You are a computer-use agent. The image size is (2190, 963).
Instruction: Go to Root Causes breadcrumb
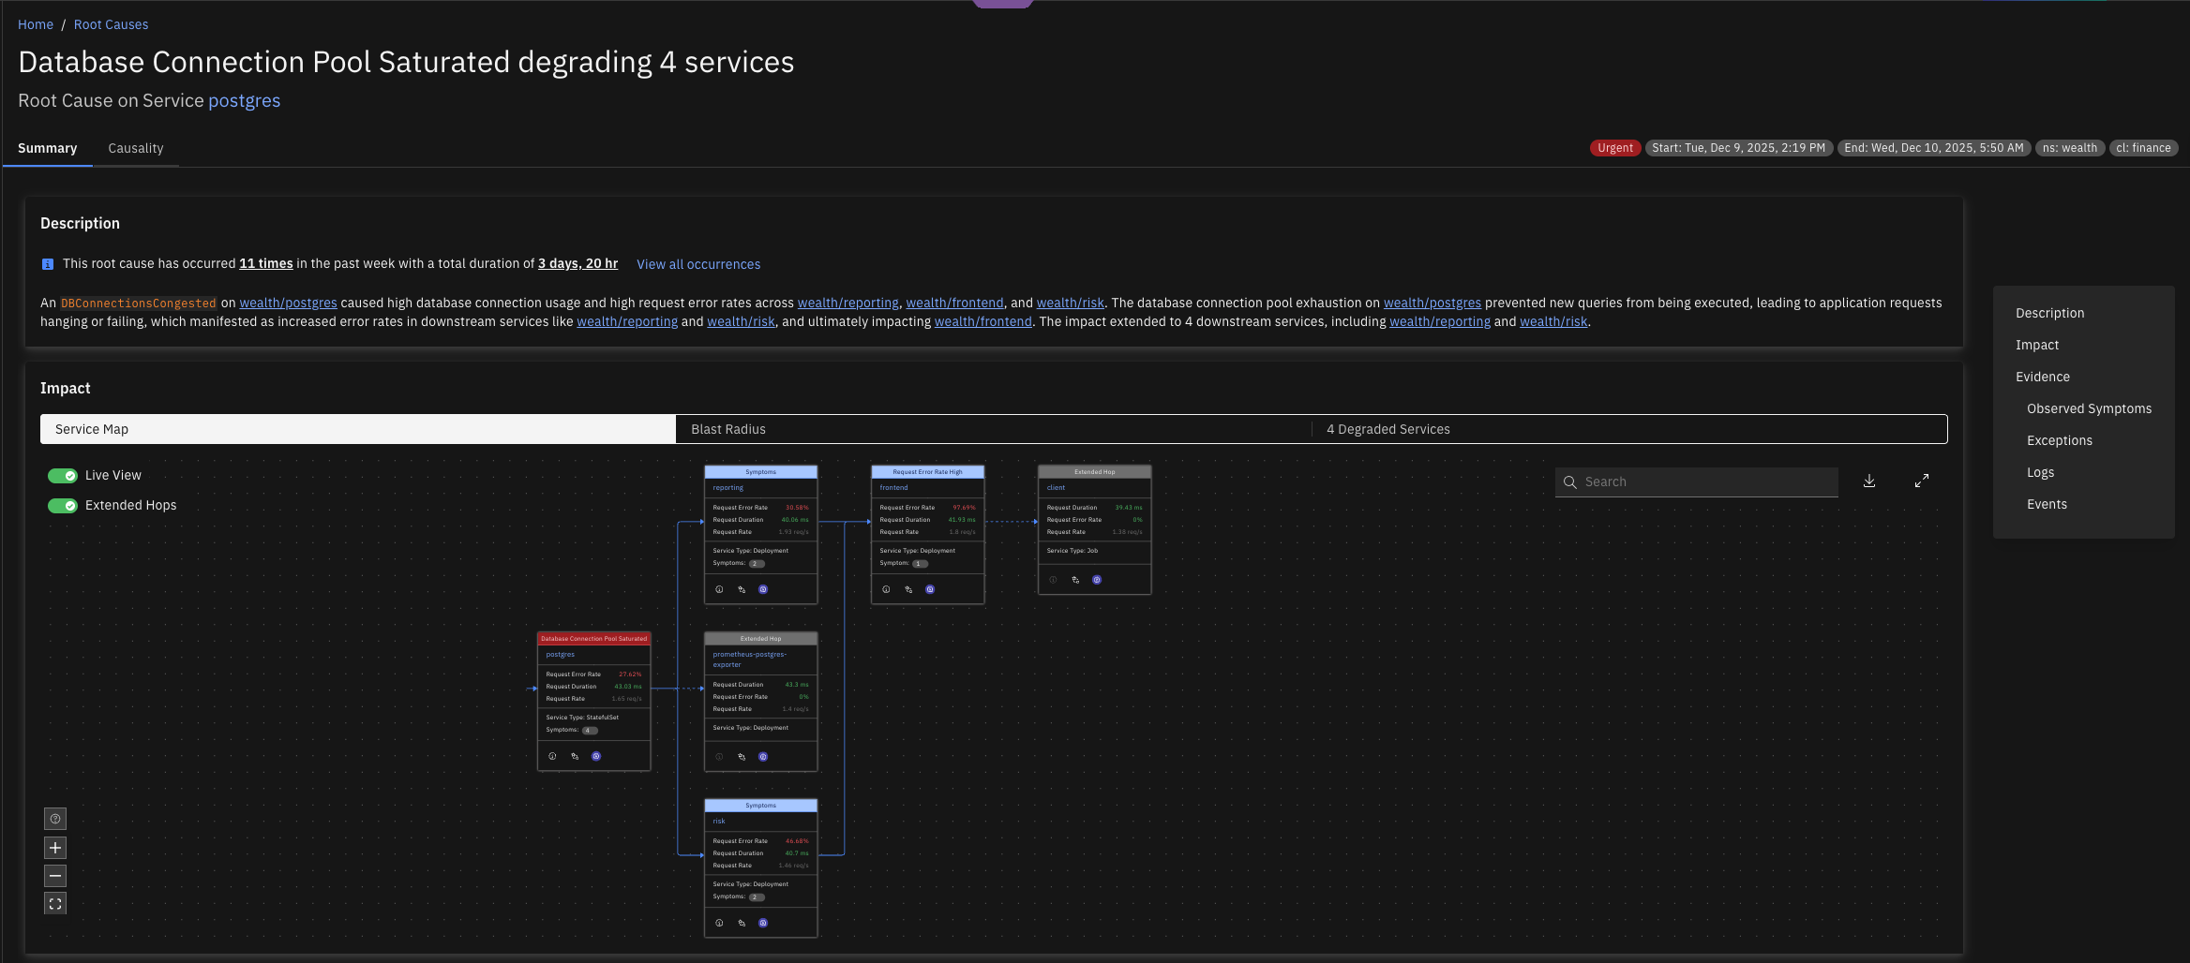tap(111, 24)
